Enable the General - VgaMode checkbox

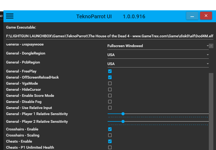coord(110,84)
